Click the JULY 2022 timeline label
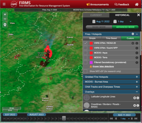This screenshot has height=123, width=142. pos(10,114)
